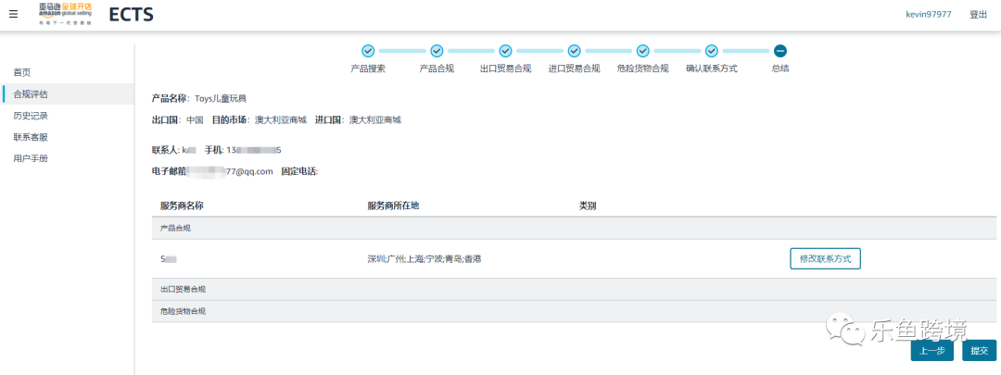Click the 产品合规 step checkmark icon

(437, 51)
